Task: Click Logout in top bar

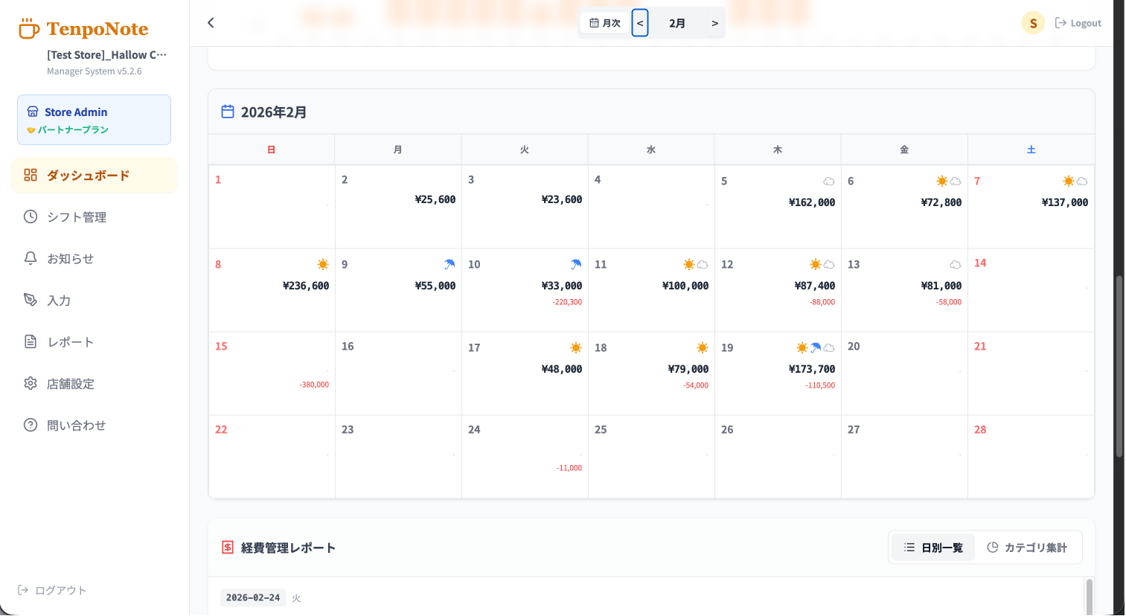Action: click(x=1078, y=23)
